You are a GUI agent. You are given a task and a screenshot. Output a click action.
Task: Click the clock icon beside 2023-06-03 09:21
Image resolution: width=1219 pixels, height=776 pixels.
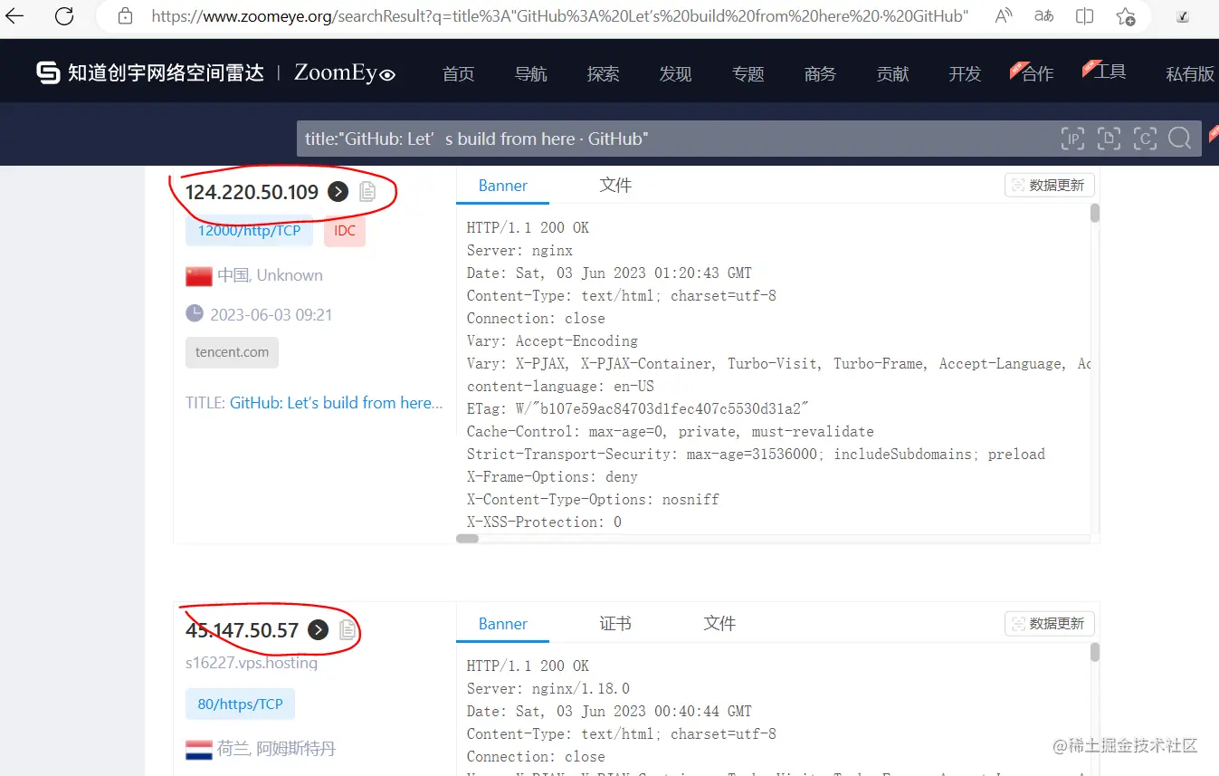tap(195, 313)
